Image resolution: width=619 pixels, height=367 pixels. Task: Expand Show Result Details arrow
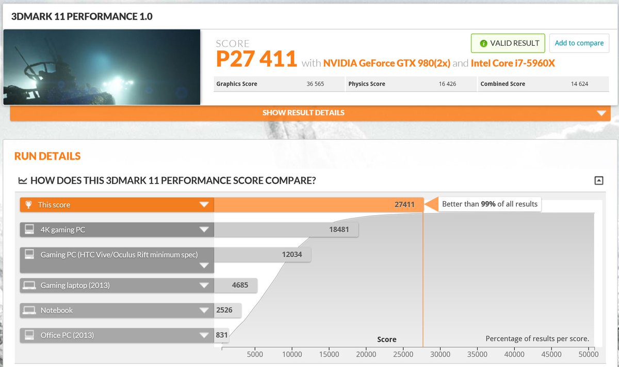600,113
